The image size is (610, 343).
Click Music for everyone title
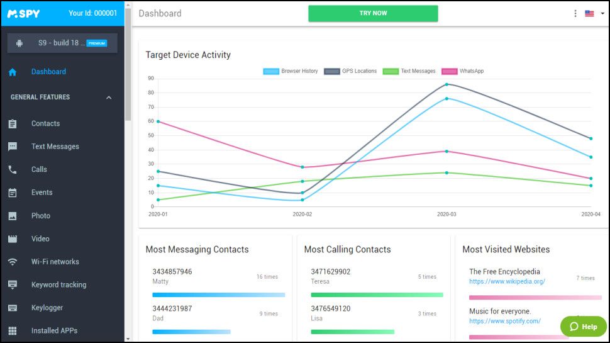(x=500, y=312)
